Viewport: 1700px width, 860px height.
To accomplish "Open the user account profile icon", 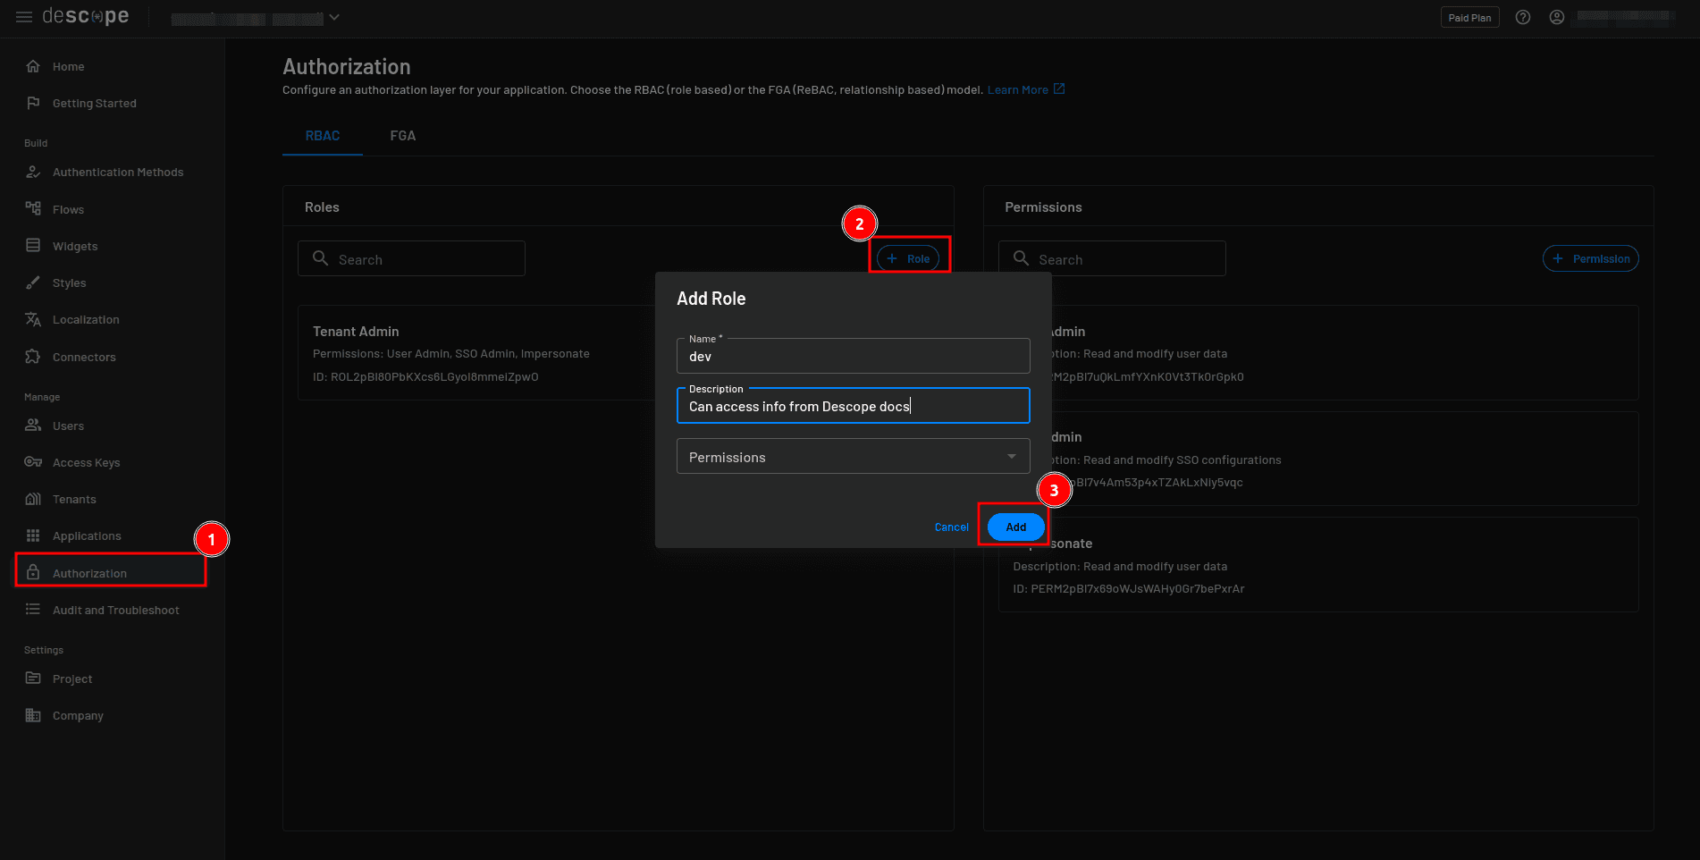I will point(1556,17).
